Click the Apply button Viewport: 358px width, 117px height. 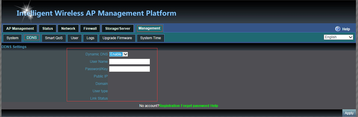pos(349,113)
